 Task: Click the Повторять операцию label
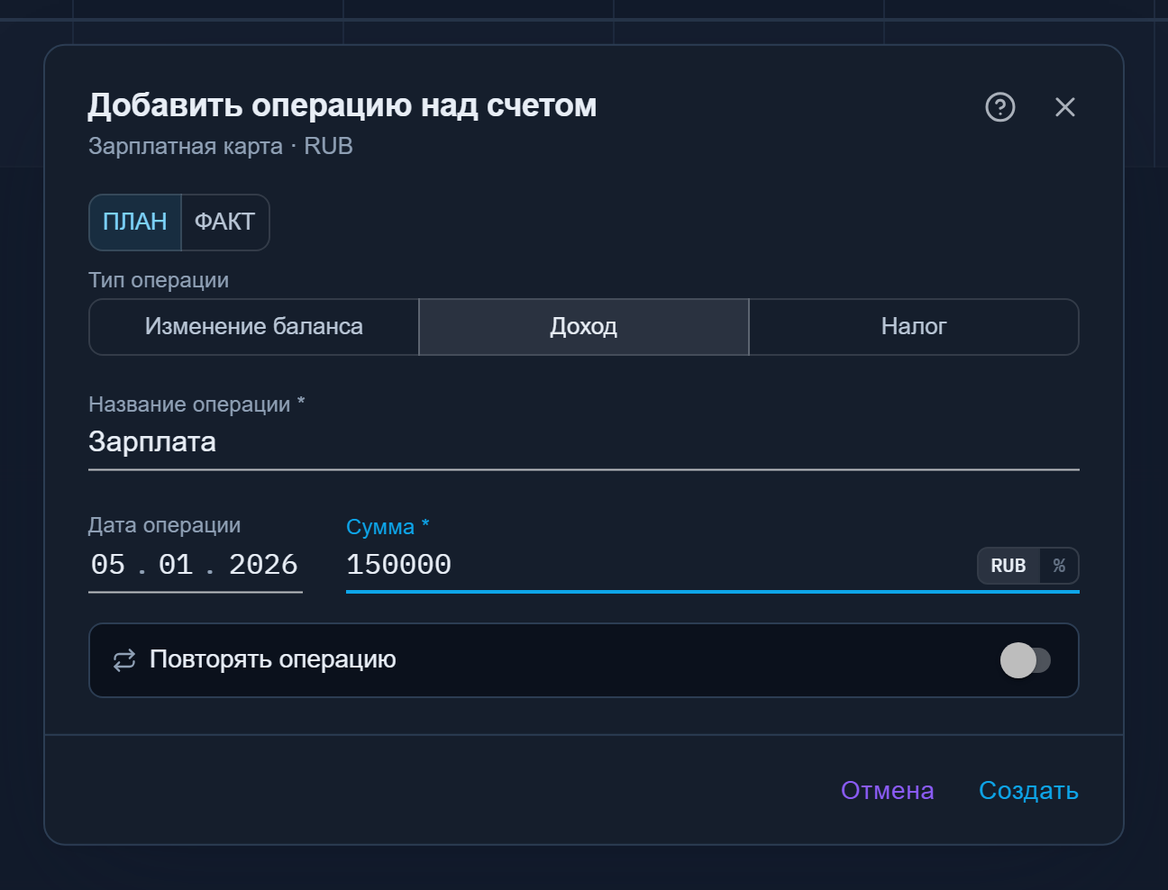[273, 660]
